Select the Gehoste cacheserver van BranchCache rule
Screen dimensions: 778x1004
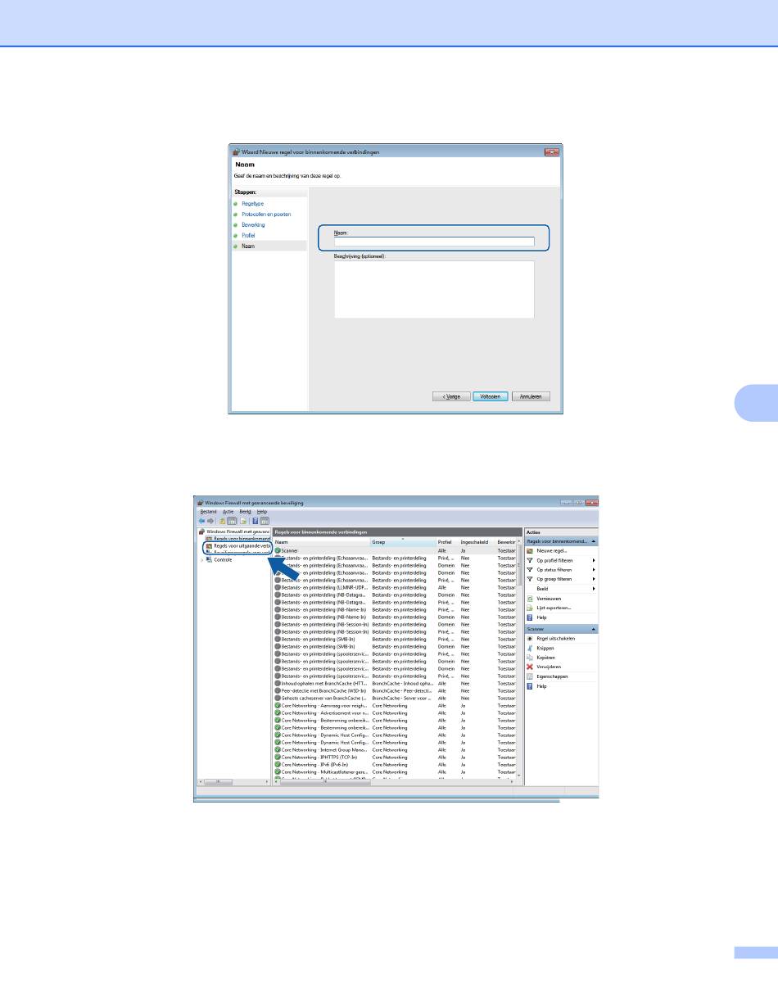tap(395, 698)
